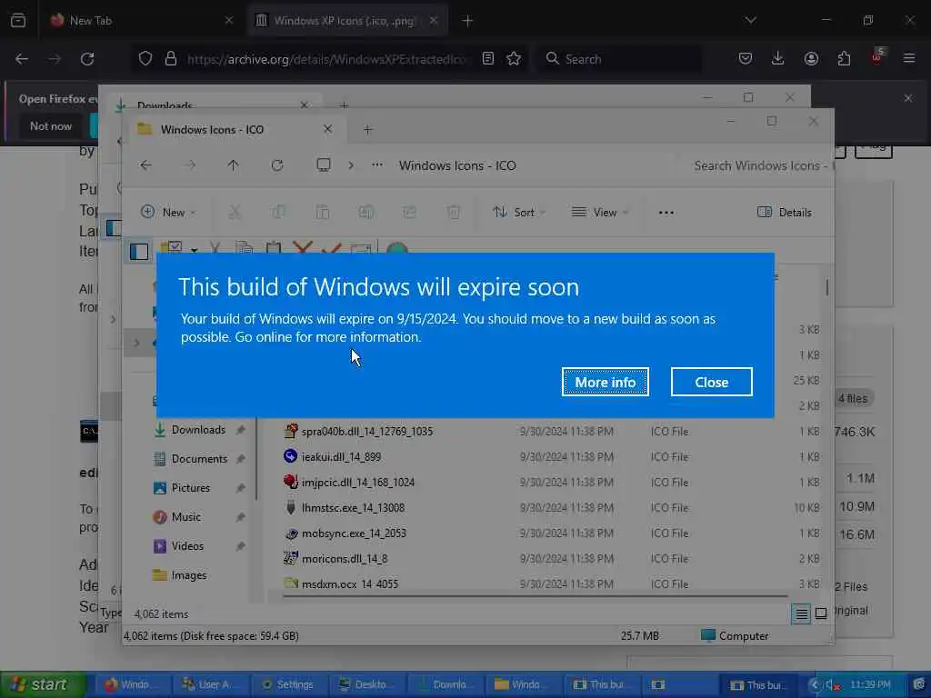Open the Firefox account icon
This screenshot has width=931, height=698.
click(x=811, y=59)
